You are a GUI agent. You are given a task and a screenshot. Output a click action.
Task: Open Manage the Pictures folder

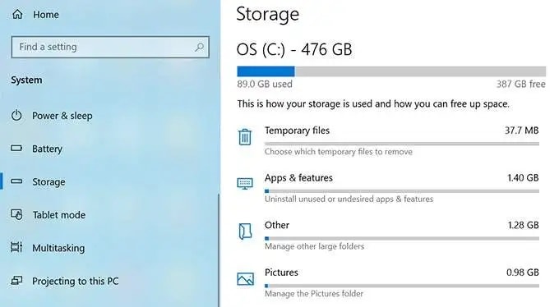[314, 294]
